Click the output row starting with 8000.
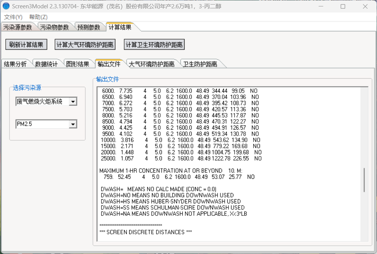The height and width of the screenshot is (254, 377). (180, 115)
